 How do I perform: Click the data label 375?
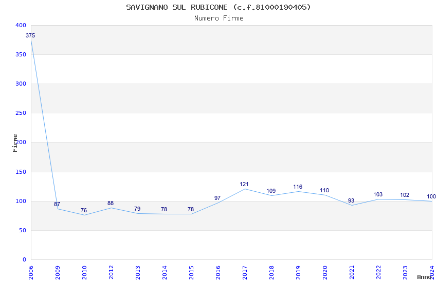[x=30, y=35]
